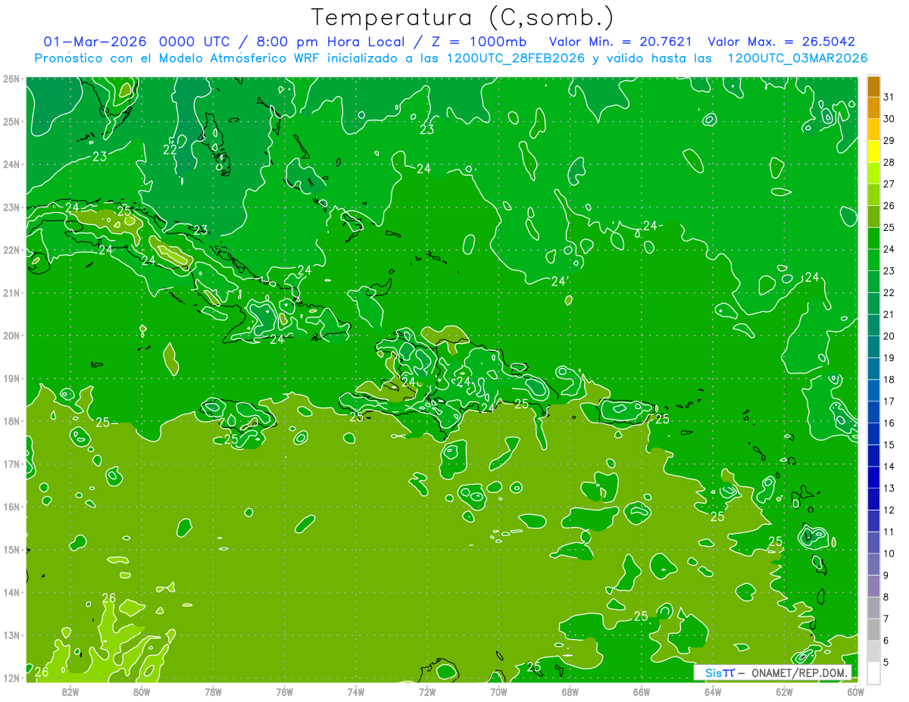The height and width of the screenshot is (702, 909).
Task: Select the 'Valor Max. = 26.5042' text
Action: click(781, 42)
